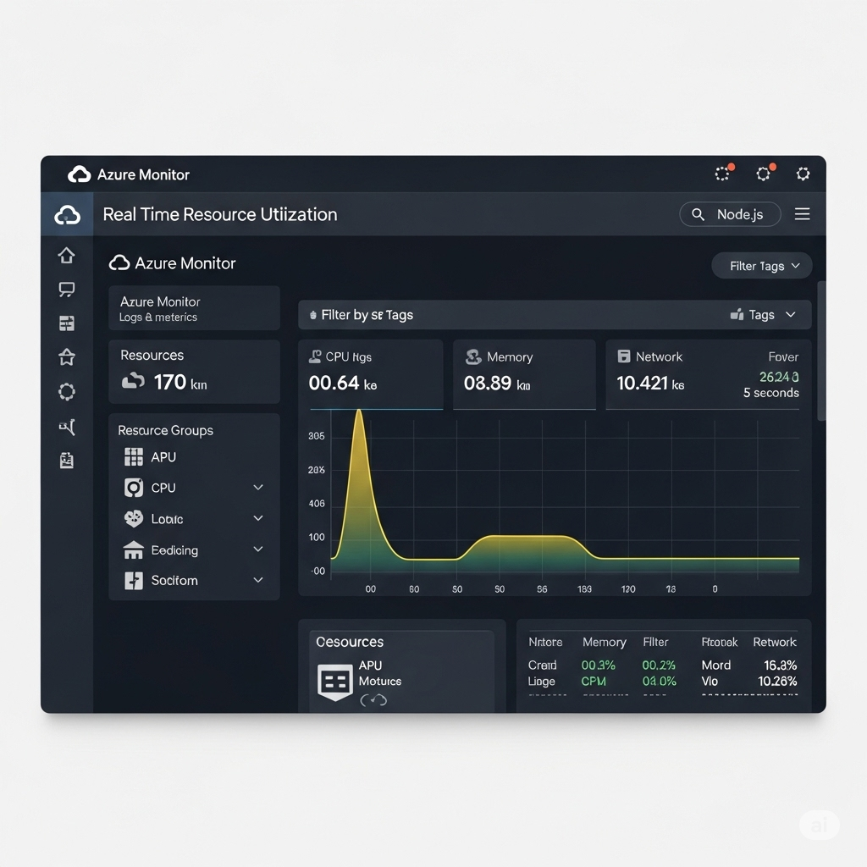This screenshot has height=867, width=867.
Task: Open the star favorites sidebar icon
Action: pyautogui.click(x=67, y=357)
